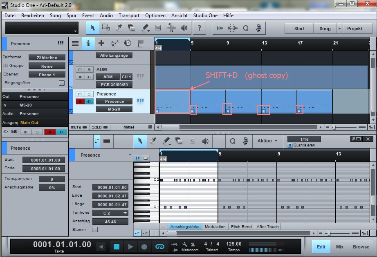Close the music editor panel
Image resolution: width=377 pixels, height=257 pixels.
click(x=368, y=139)
